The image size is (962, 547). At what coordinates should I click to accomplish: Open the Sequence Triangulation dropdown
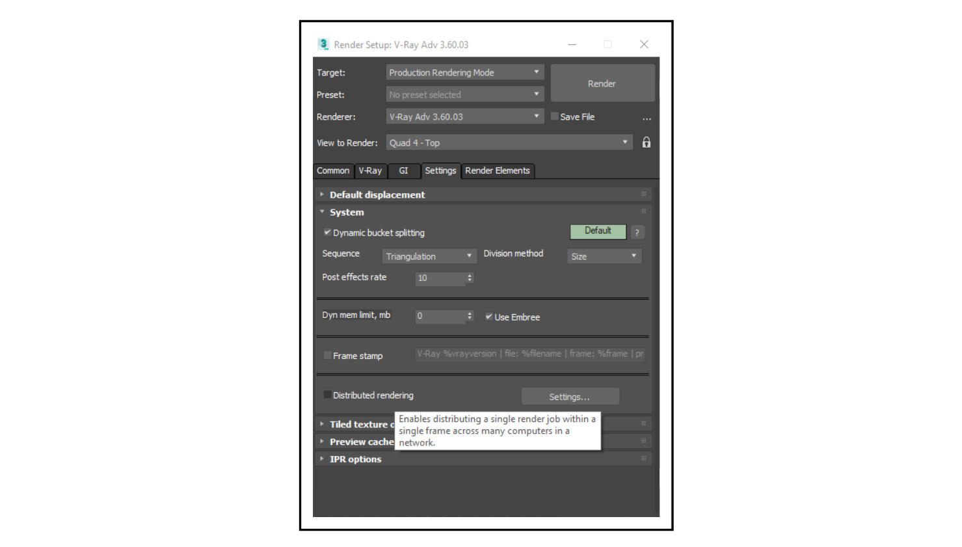(x=429, y=256)
